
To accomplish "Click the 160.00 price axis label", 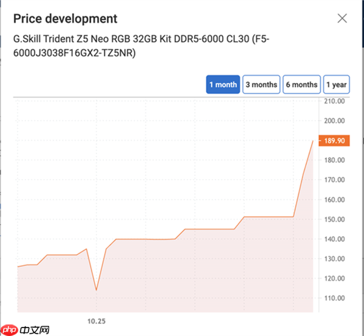I will (334, 199).
